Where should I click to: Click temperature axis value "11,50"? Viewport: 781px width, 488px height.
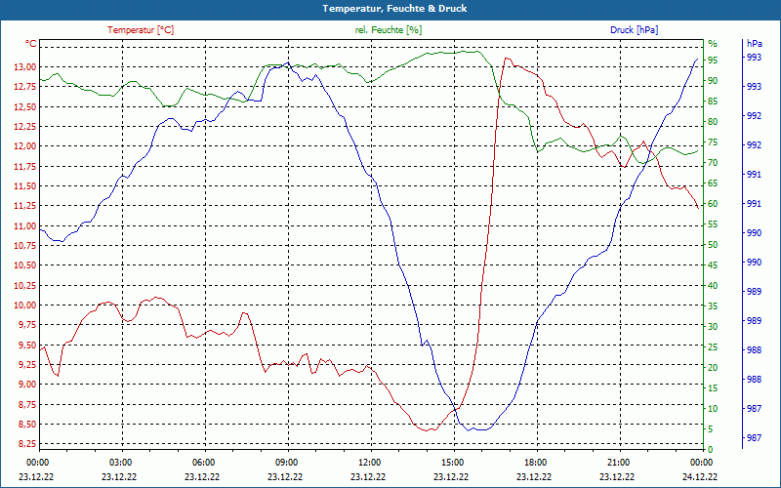point(23,186)
